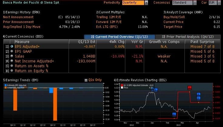Screen dimensions: 223x127
Task: Switch to Current Period Overview (Q1/13) tab
Action: 120,37
